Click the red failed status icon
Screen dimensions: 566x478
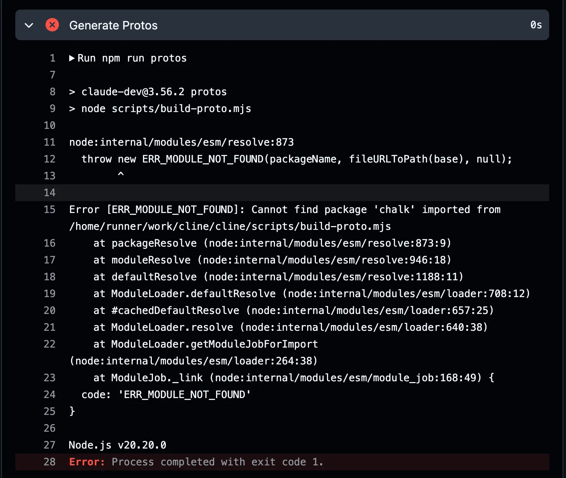pos(52,25)
